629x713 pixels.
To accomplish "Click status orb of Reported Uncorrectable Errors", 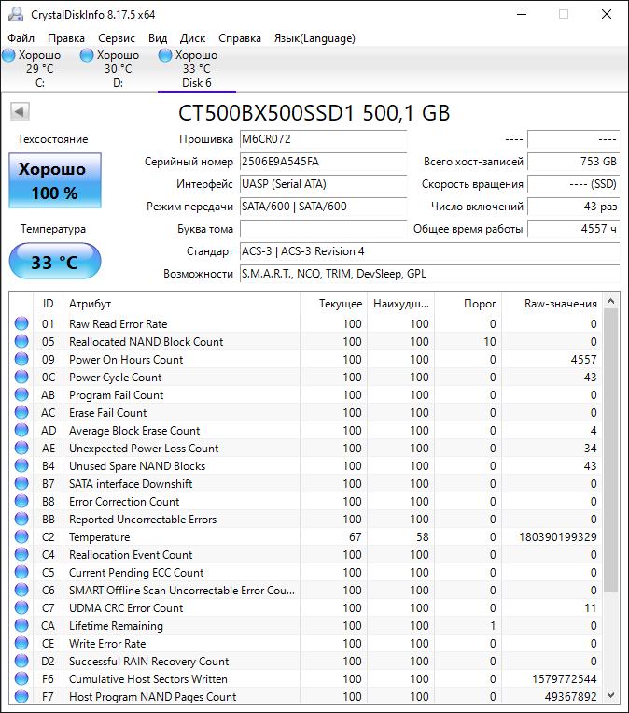I will 21,519.
